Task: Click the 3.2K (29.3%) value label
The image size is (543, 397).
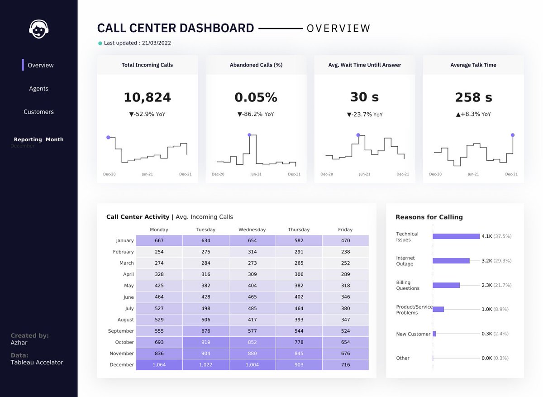Action: [496, 261]
